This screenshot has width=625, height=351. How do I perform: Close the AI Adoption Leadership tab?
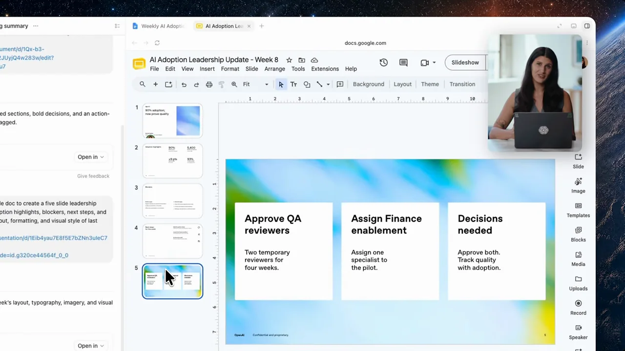coord(249,26)
